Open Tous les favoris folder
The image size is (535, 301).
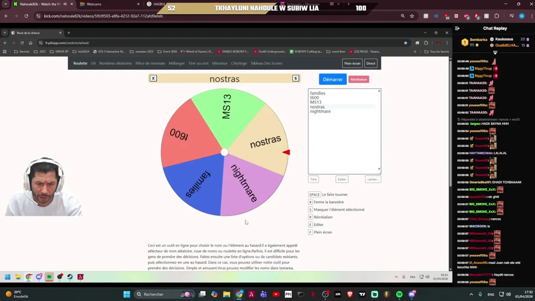pyautogui.click(x=436, y=51)
